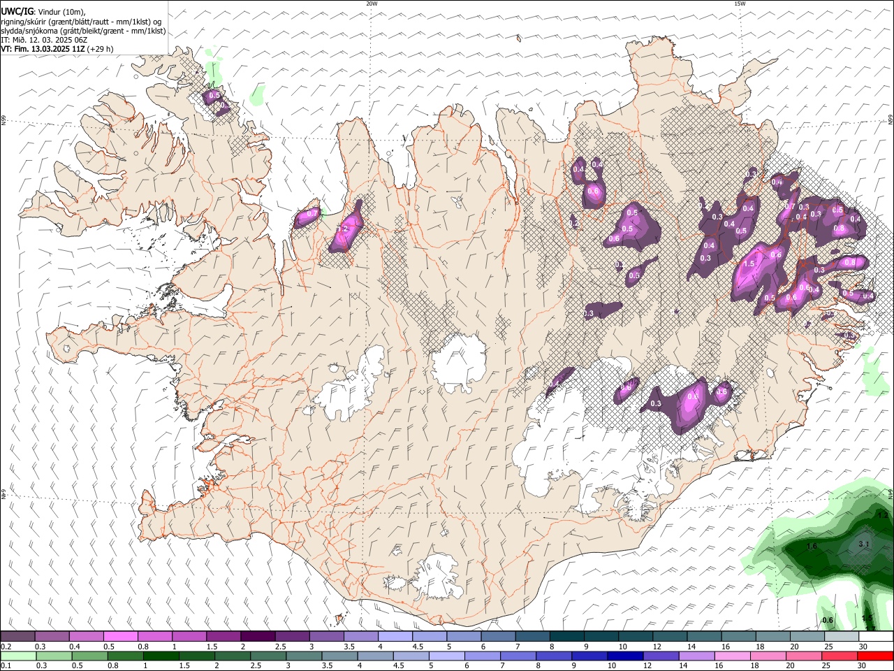Click the '1.5' snow value in eastern magenta patch
The image size is (894, 671).
(750, 264)
